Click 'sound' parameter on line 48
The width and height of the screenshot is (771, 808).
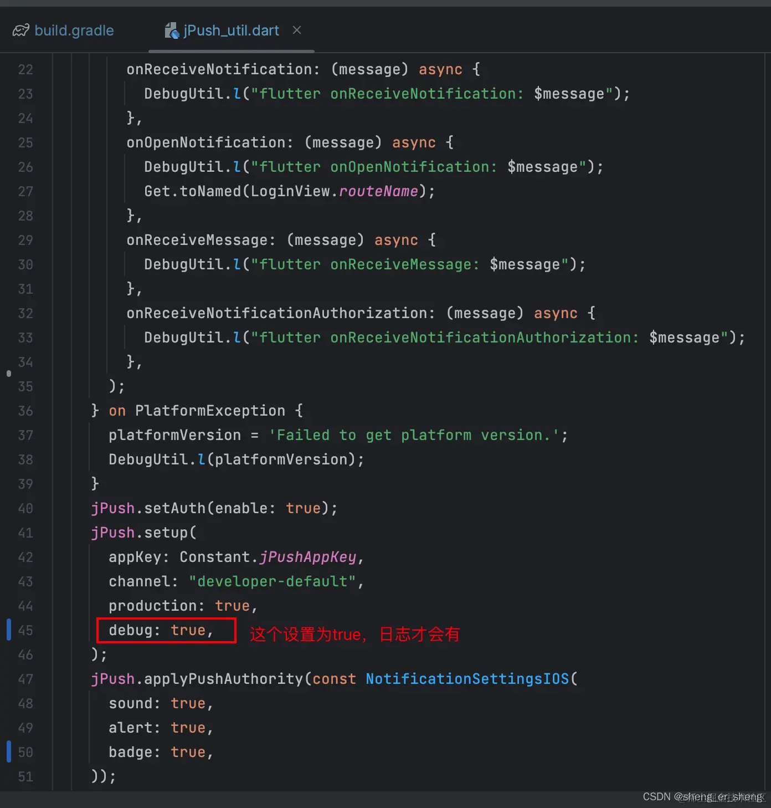pos(131,703)
